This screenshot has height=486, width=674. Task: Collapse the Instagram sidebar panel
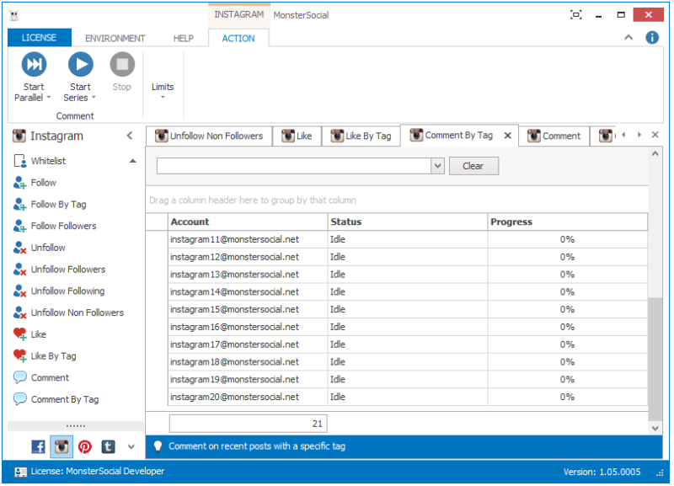tap(130, 136)
